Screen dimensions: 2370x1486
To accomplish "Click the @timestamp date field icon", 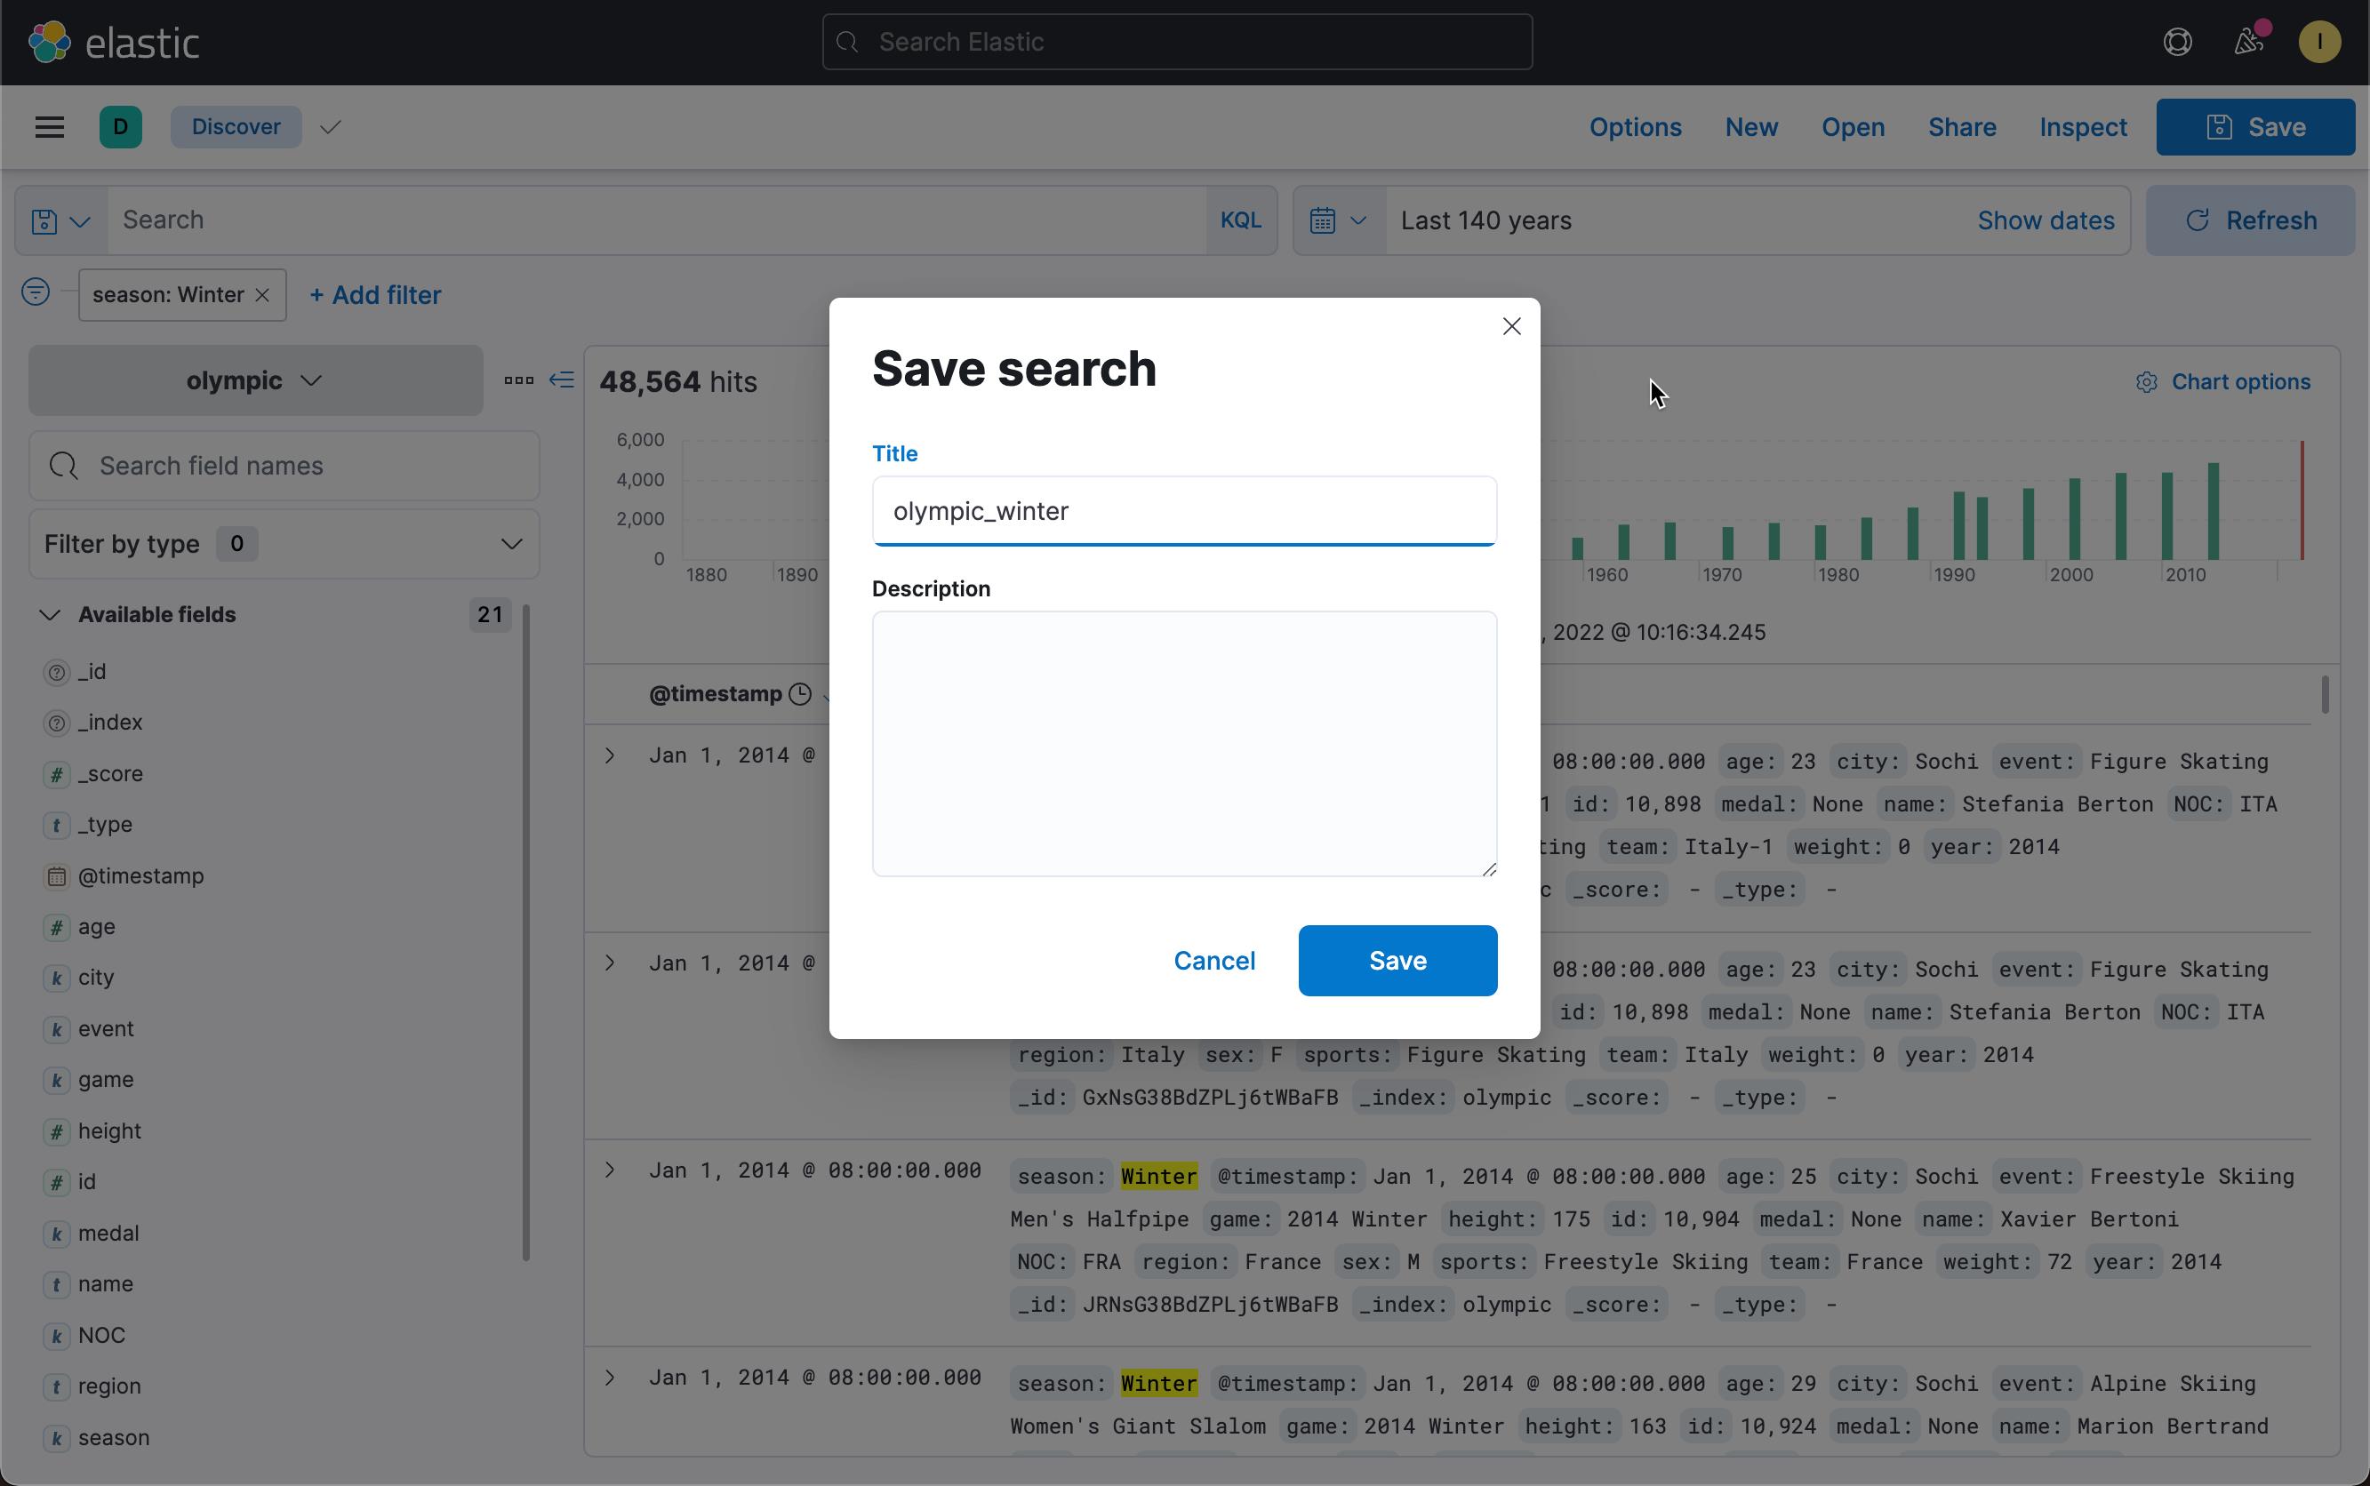I will (x=57, y=876).
